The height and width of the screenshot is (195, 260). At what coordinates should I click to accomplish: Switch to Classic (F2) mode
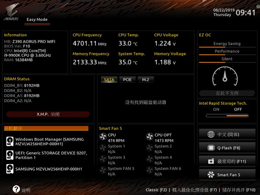pos(156,190)
